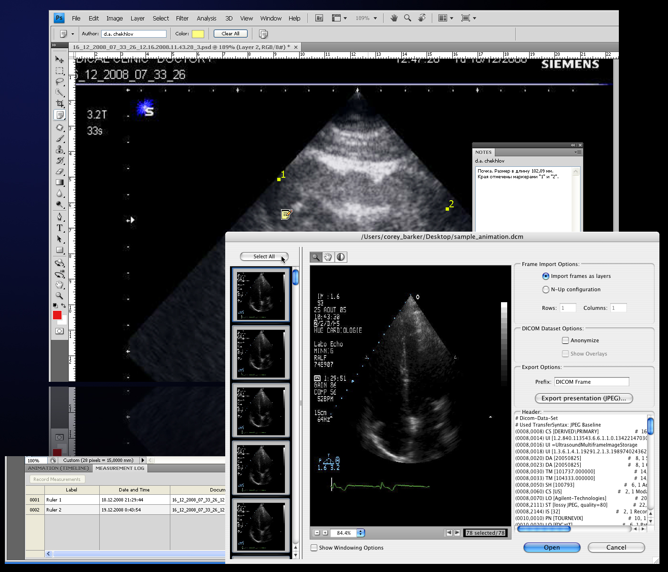Image resolution: width=668 pixels, height=572 pixels.
Task: Select the Crop tool in the toolbox
Action: point(60,103)
